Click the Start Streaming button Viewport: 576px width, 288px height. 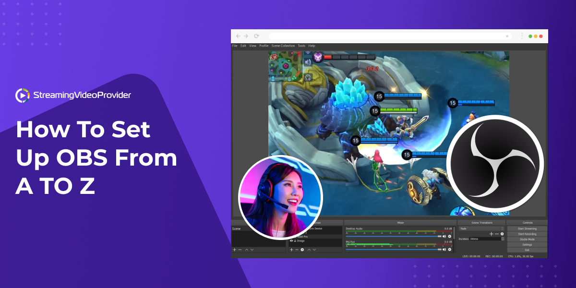click(528, 228)
